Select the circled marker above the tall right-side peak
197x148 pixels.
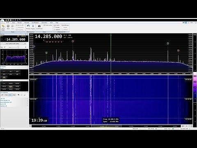[x=168, y=44]
